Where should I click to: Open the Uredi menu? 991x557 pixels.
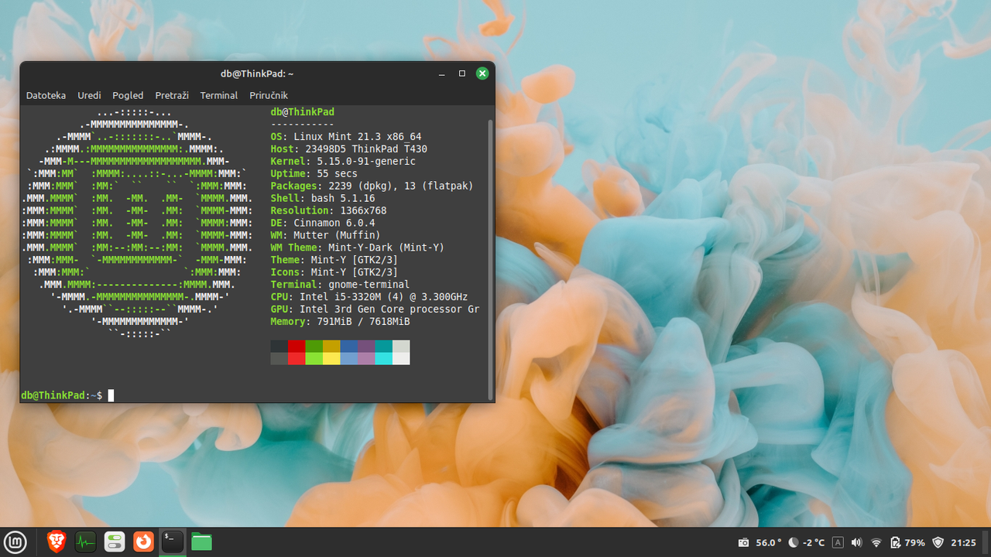(89, 95)
